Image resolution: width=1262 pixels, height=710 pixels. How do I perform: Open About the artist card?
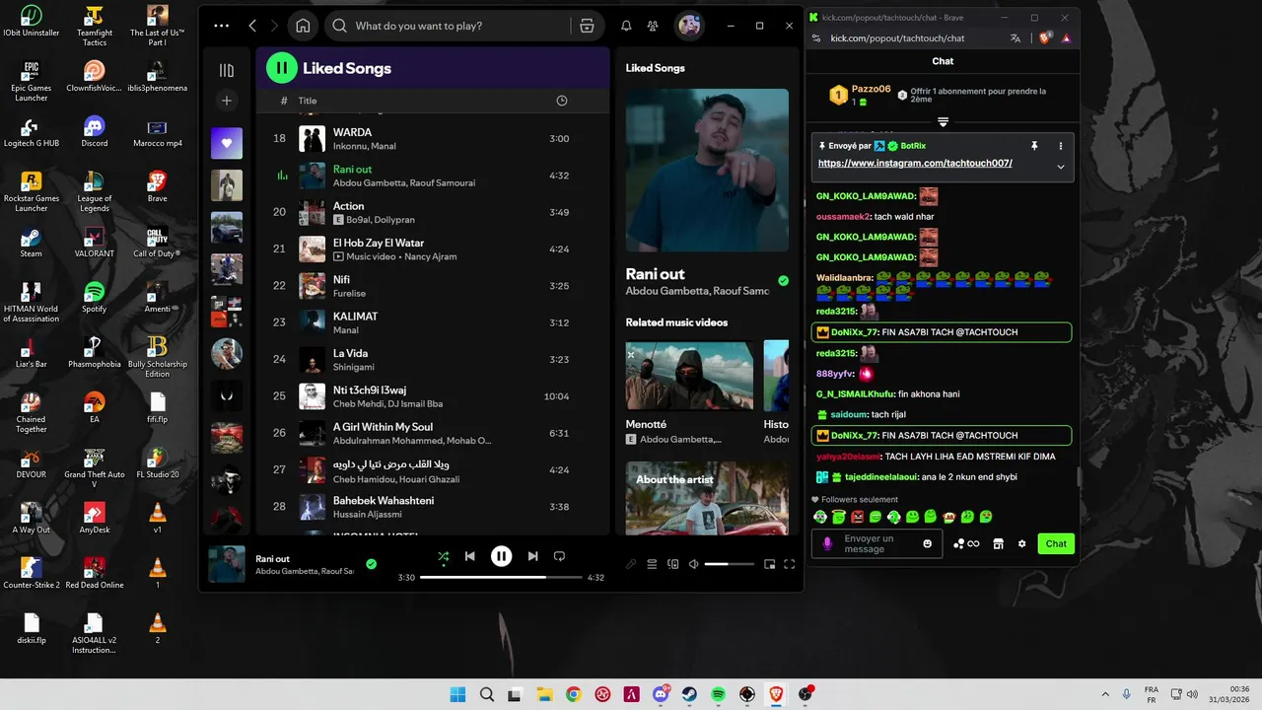pos(707,498)
